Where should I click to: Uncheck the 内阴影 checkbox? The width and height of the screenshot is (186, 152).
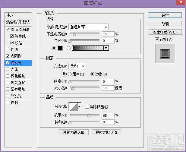[x=8, y=56]
